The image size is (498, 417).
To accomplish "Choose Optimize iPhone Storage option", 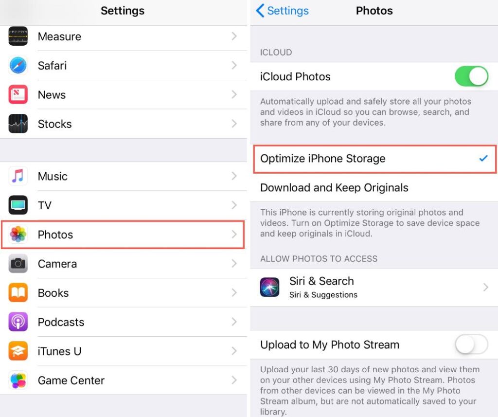I will coord(374,159).
